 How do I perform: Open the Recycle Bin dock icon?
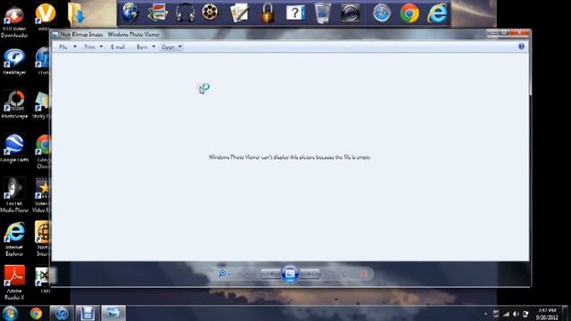(323, 13)
